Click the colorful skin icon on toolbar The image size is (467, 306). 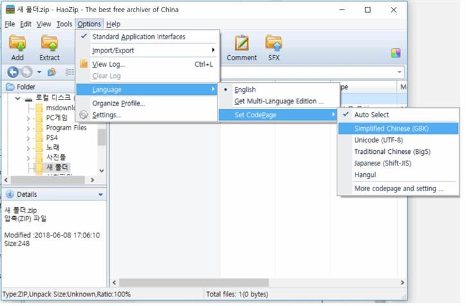pos(396,53)
